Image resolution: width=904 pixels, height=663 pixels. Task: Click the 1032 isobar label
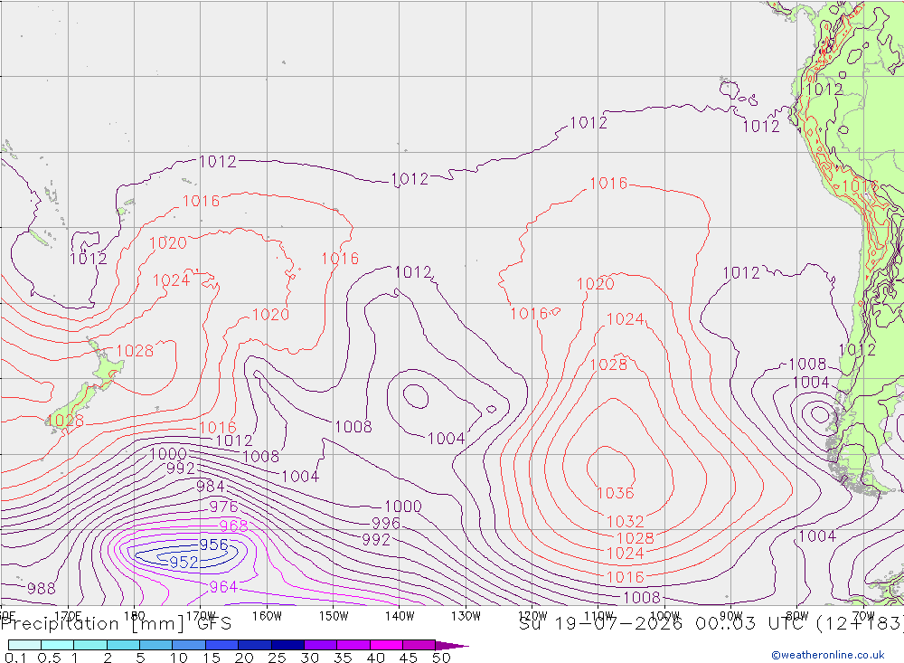click(x=625, y=521)
